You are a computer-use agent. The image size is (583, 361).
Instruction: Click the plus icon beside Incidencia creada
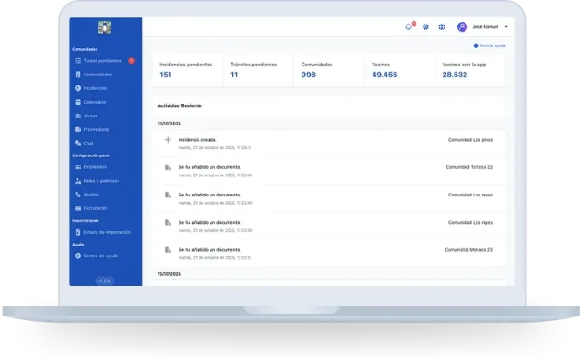pos(168,140)
